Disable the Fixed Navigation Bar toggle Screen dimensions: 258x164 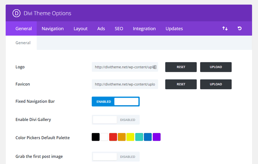pyautogui.click(x=116, y=101)
